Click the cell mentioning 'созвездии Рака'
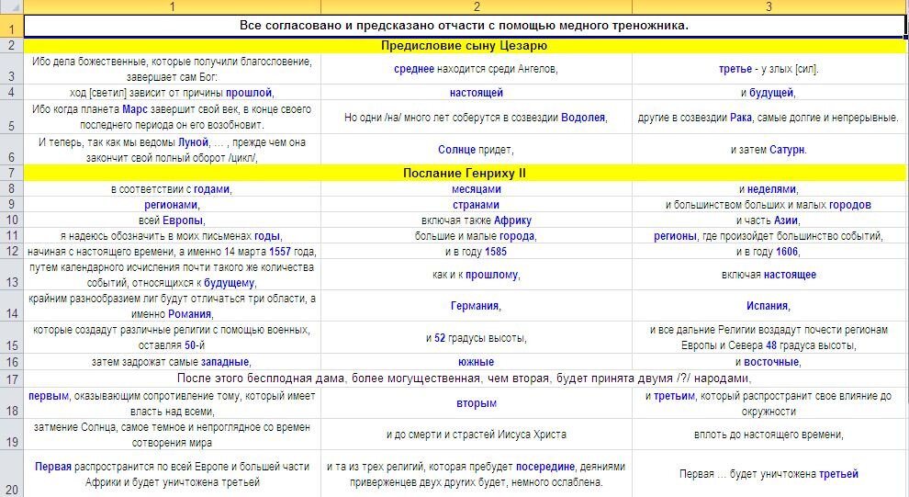Screen dimensions: 909x497 click(x=769, y=118)
